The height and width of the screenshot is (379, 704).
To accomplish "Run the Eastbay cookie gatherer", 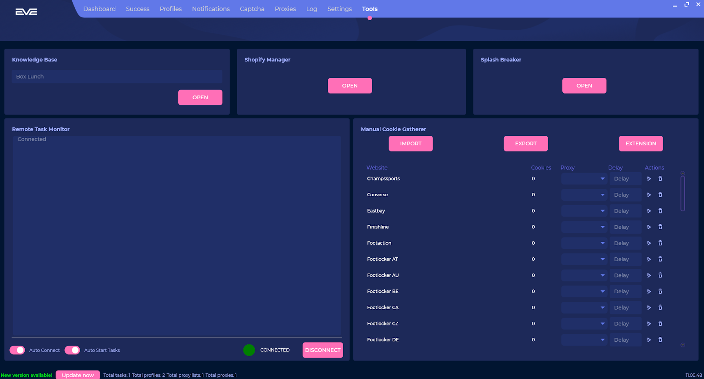I will [x=649, y=211].
